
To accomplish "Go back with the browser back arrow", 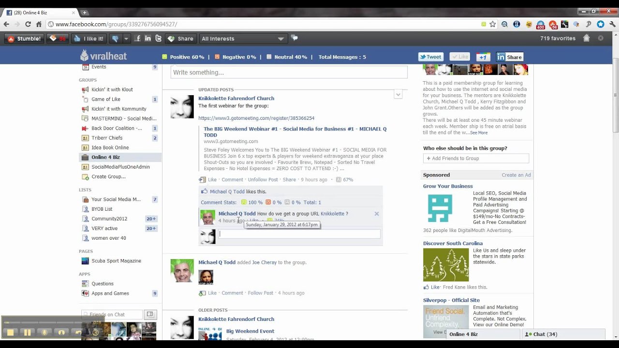I will pyautogui.click(x=6, y=24).
